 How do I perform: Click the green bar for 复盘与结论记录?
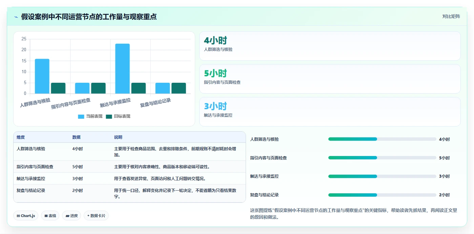point(179,88)
